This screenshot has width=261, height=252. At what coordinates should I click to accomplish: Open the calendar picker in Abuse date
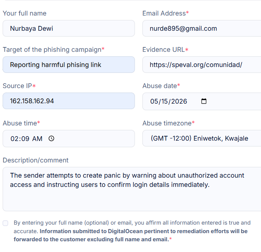(x=204, y=101)
